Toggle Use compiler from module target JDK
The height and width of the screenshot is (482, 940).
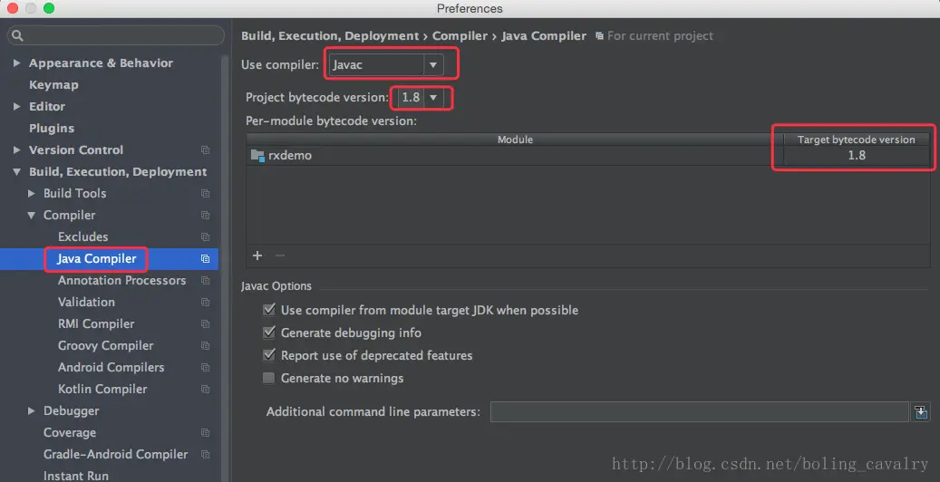(x=268, y=309)
